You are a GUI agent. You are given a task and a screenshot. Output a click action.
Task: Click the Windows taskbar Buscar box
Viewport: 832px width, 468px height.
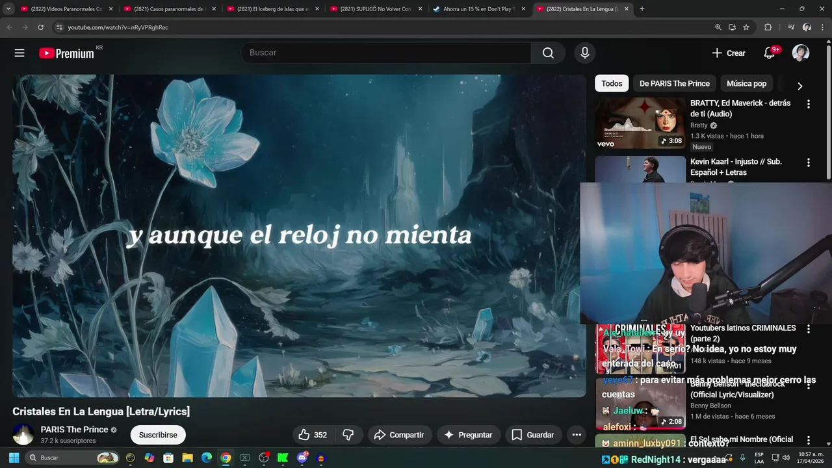73,458
